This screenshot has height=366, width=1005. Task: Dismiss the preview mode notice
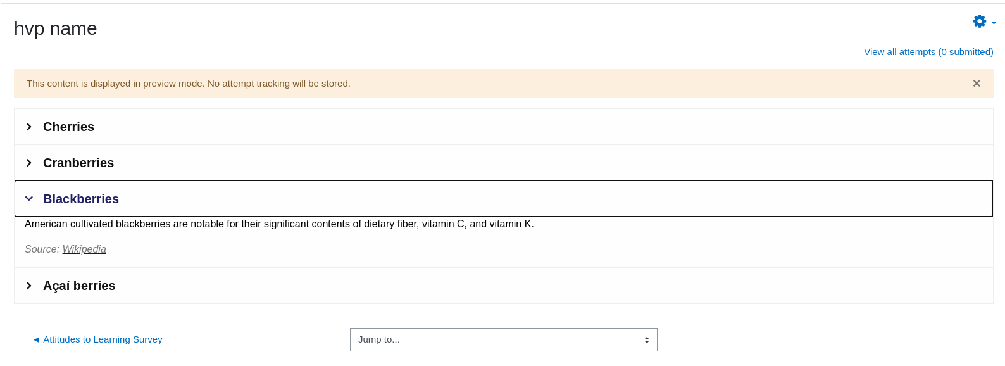click(x=977, y=84)
